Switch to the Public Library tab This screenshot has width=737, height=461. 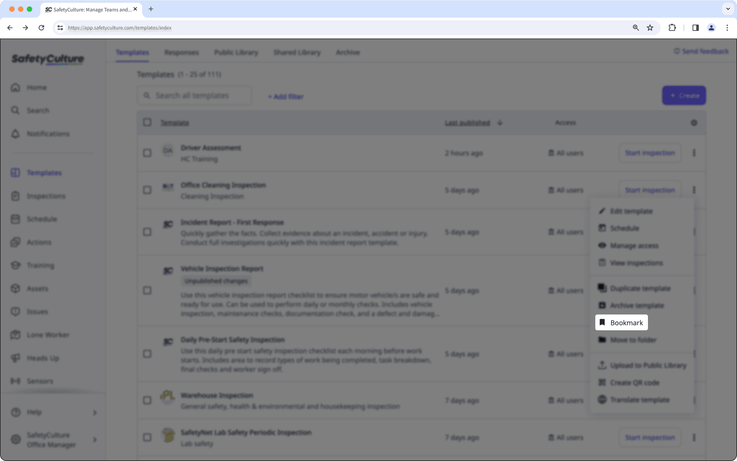pyautogui.click(x=236, y=52)
